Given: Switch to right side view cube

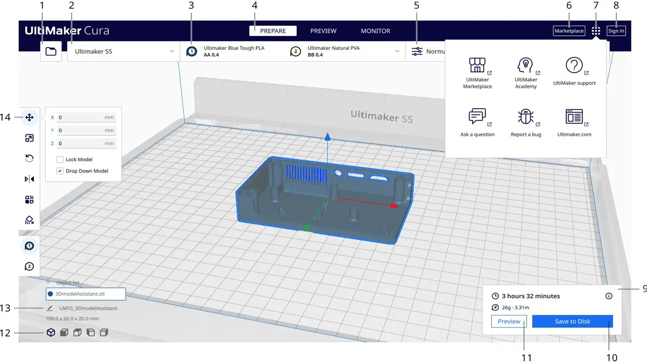Looking at the screenshot, I should click(104, 333).
